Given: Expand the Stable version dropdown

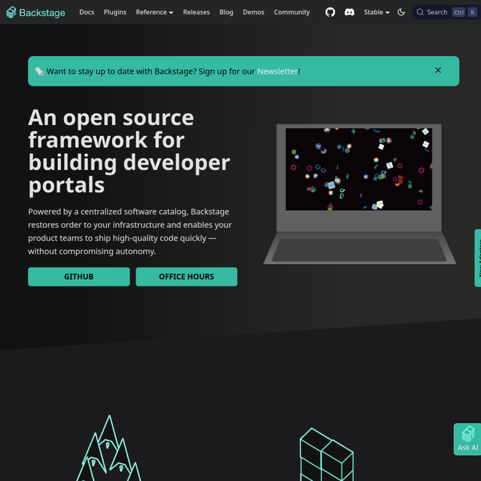Looking at the screenshot, I should pyautogui.click(x=376, y=12).
